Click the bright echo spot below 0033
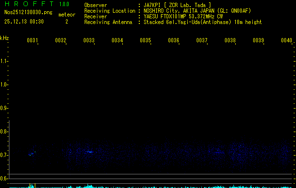Screen dimensions: 296x188 click(x=89, y=152)
